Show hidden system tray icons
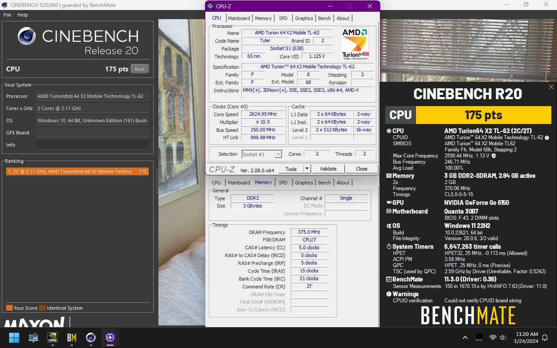557x348 pixels. [465, 338]
